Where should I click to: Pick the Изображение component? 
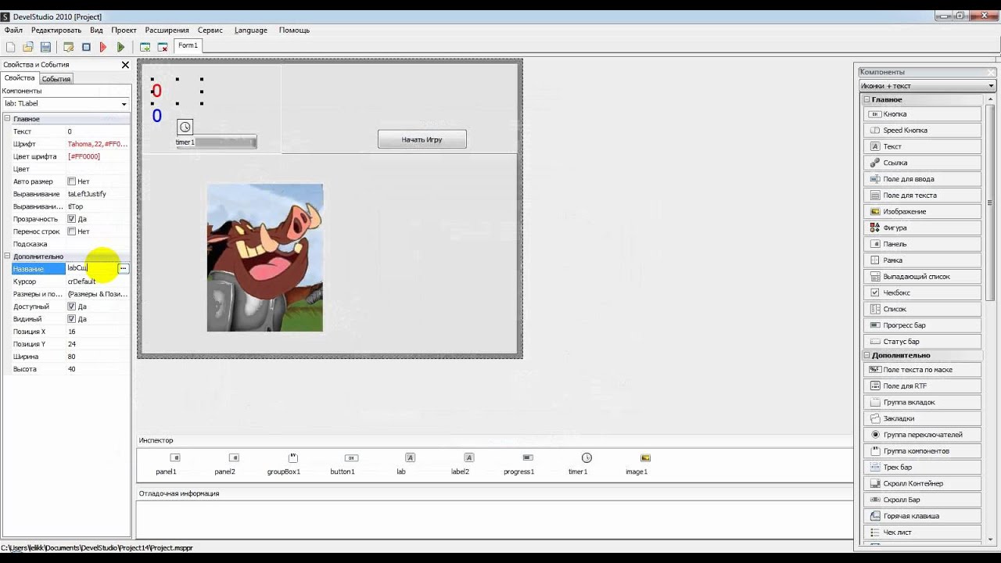(923, 212)
